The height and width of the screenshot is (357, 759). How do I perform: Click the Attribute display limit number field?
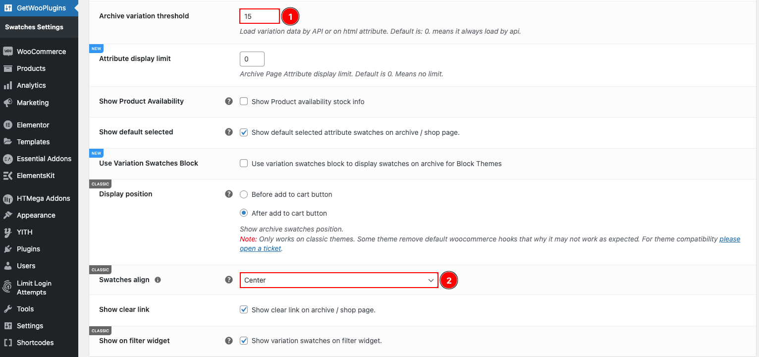(252, 59)
